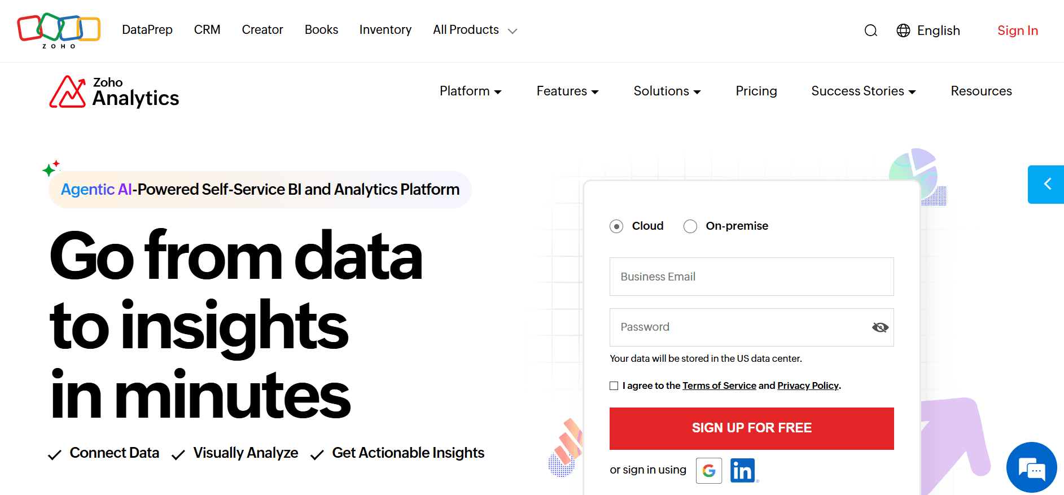Screen dimensions: 1064x495
Task: Select the On-premise radio button
Action: point(690,226)
